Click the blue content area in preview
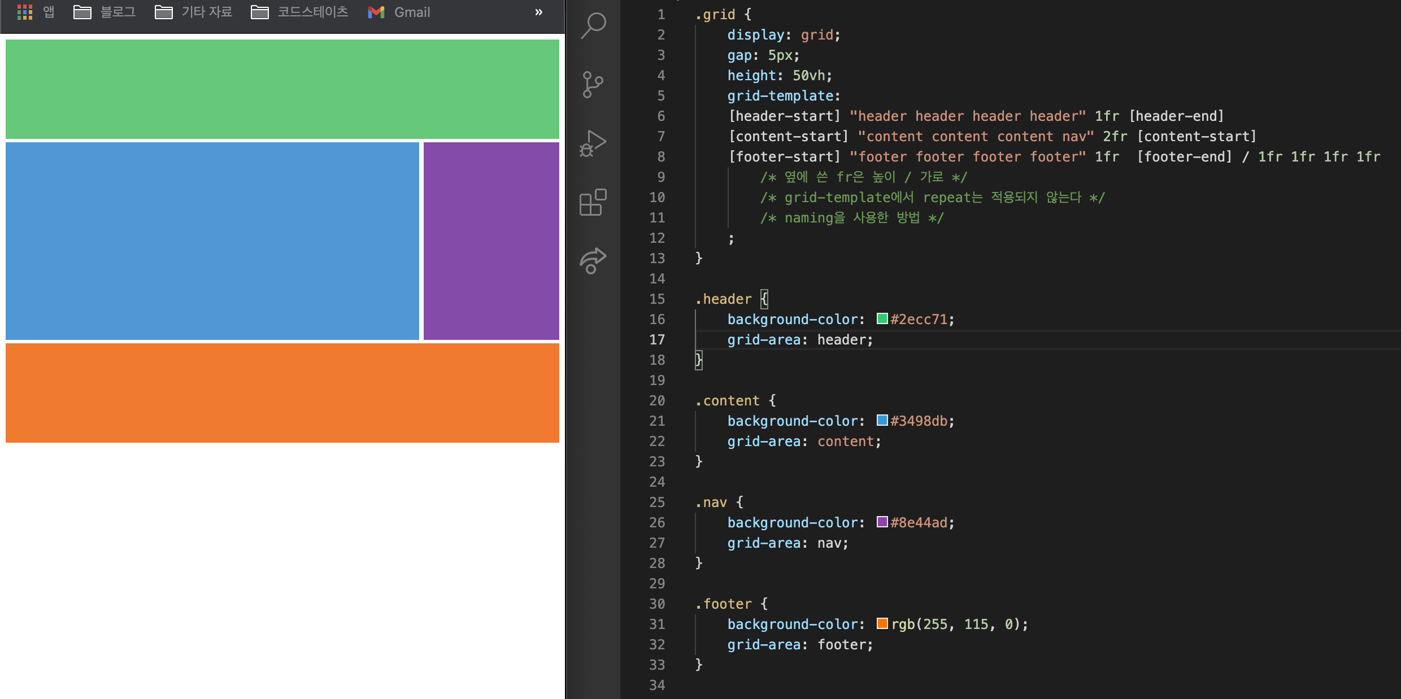 [212, 241]
